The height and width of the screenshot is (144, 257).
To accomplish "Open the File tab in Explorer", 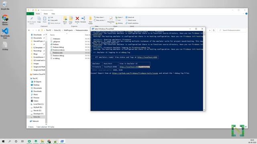I will coord(30,14).
